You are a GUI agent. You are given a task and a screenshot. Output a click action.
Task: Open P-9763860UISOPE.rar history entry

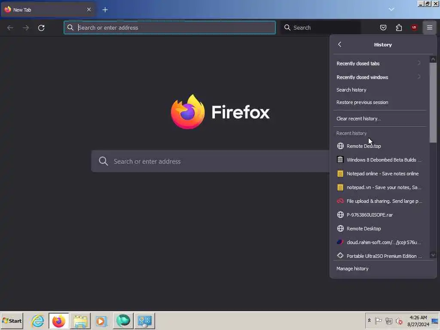[x=380, y=215]
